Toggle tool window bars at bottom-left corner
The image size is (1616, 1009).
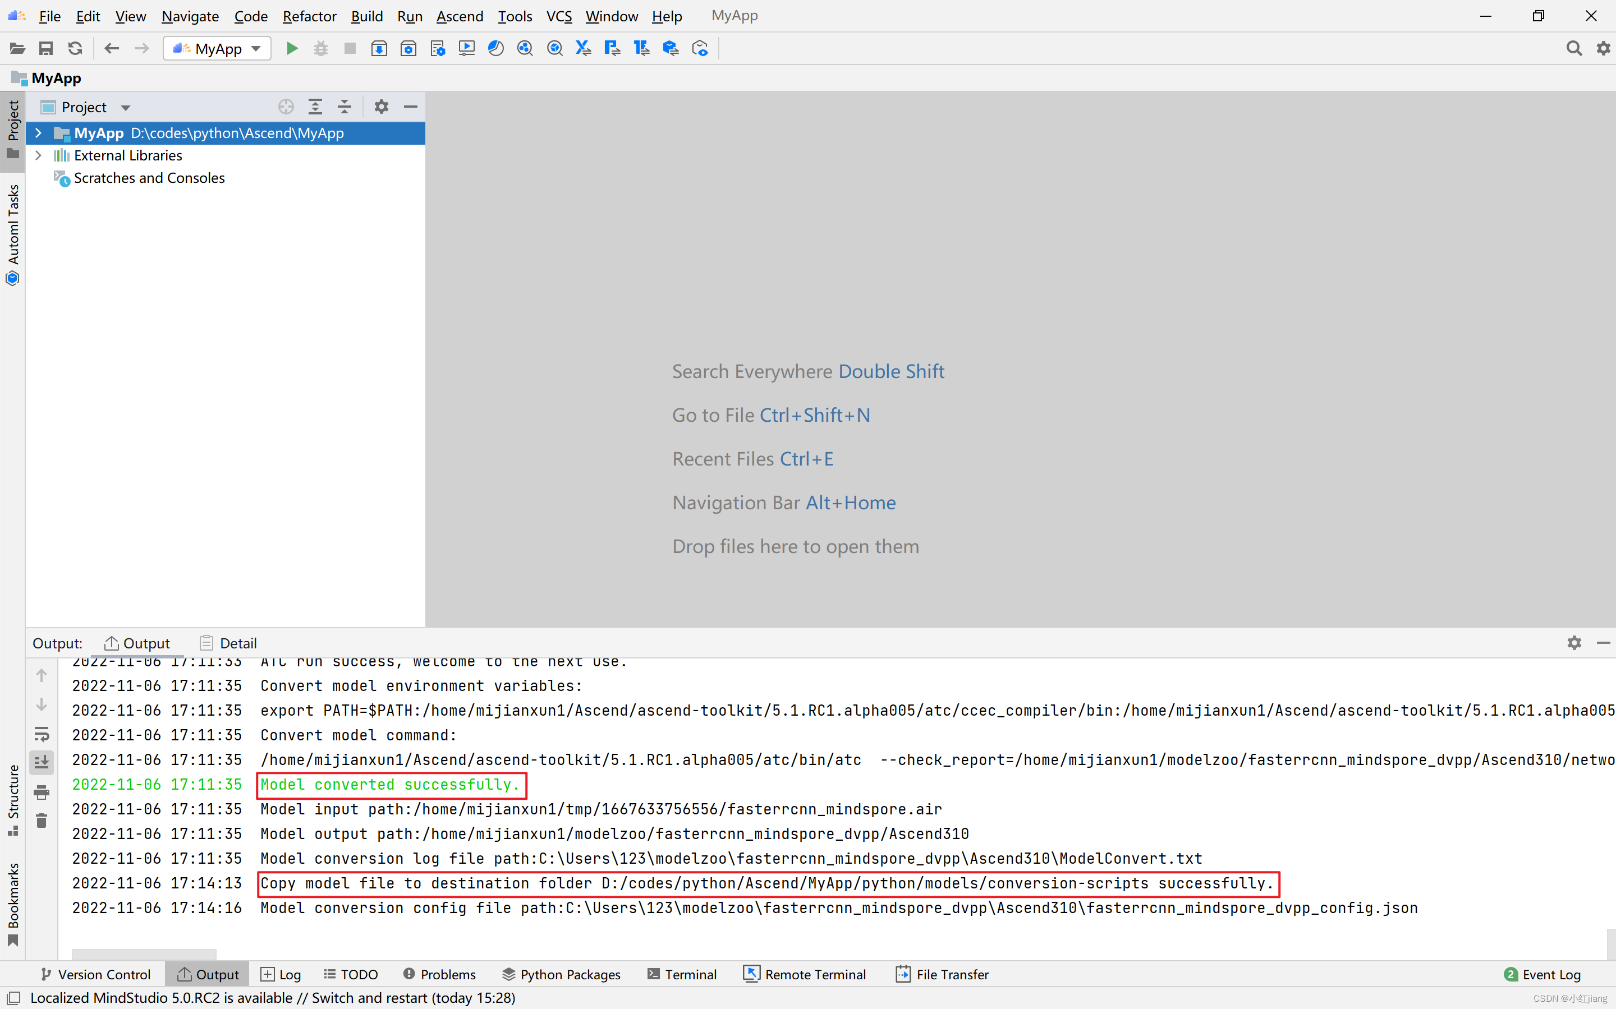[x=13, y=998]
